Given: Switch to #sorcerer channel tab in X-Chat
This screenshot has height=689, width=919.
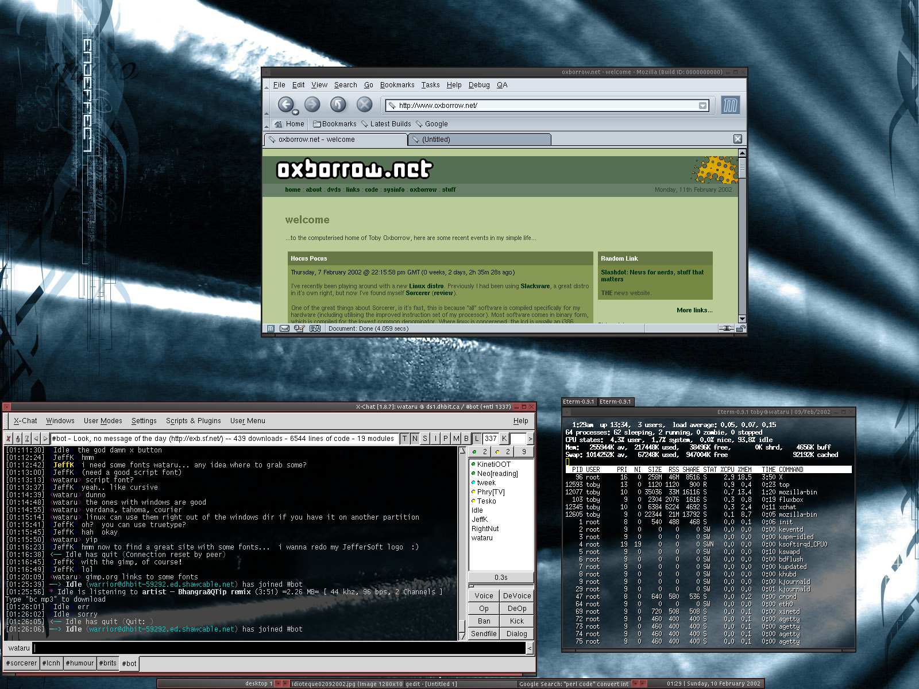Looking at the screenshot, I should point(22,663).
